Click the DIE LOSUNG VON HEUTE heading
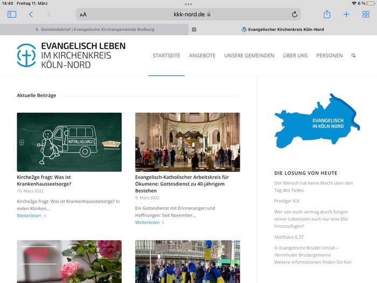The height and width of the screenshot is (283, 377). 305,173
